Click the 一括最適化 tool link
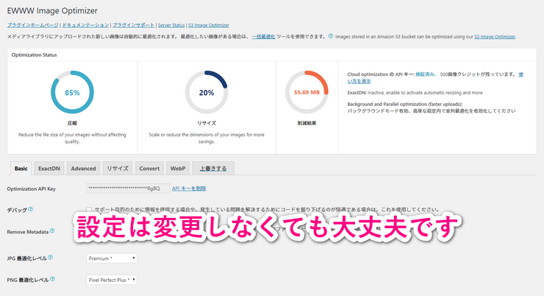This screenshot has width=544, height=296. 263,37
